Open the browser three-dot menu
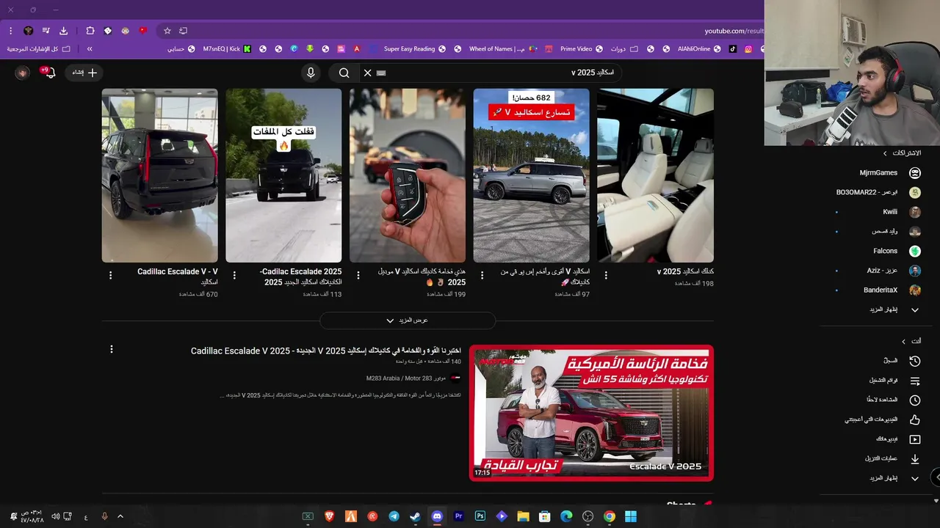The height and width of the screenshot is (528, 940). [11, 31]
